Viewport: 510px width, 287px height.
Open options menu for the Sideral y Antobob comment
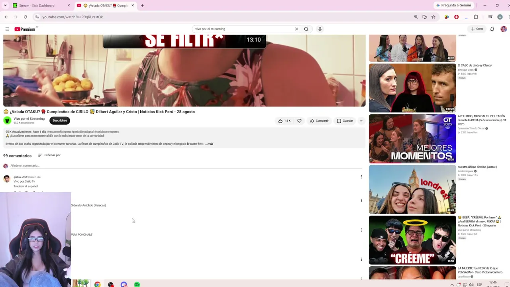tap(361, 201)
